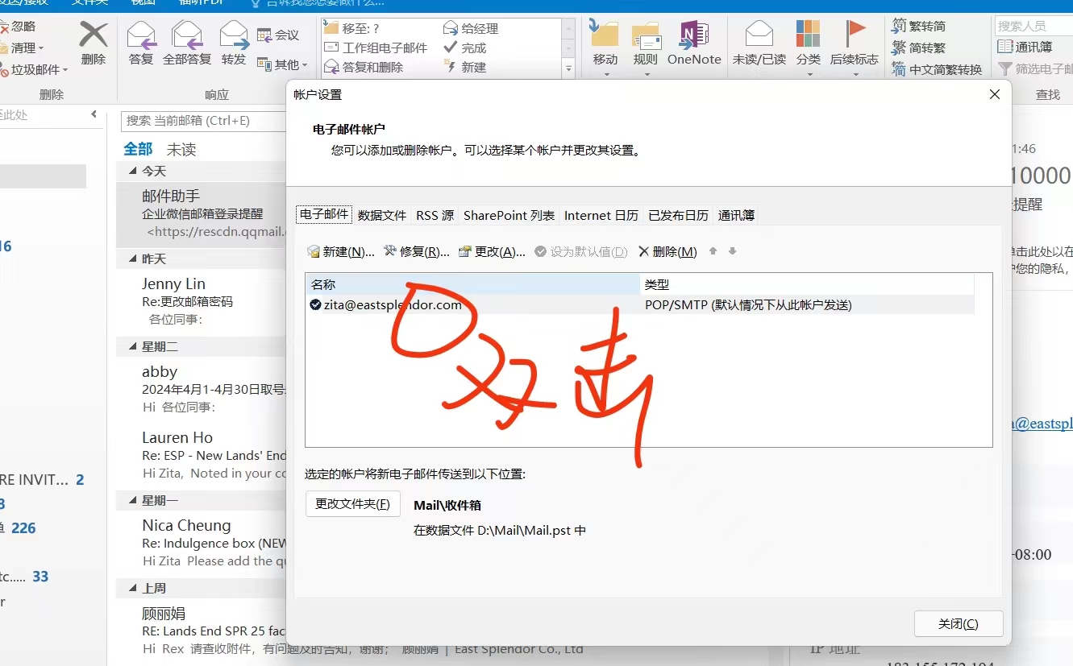Click the Unread/Read (未读/已读) envelope icon
Screen dimensions: 1073x666
tap(759, 36)
